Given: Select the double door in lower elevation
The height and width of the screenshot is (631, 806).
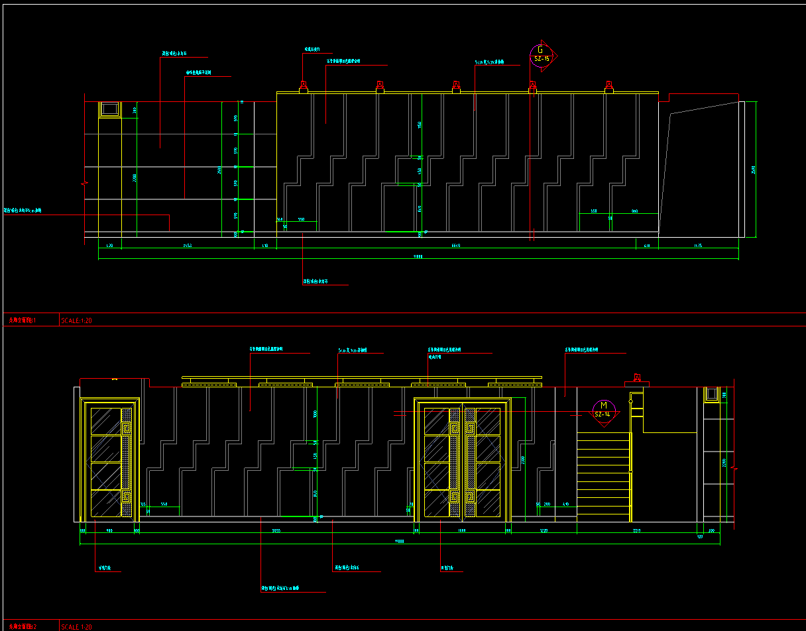Looking at the screenshot, I should click(x=463, y=460).
